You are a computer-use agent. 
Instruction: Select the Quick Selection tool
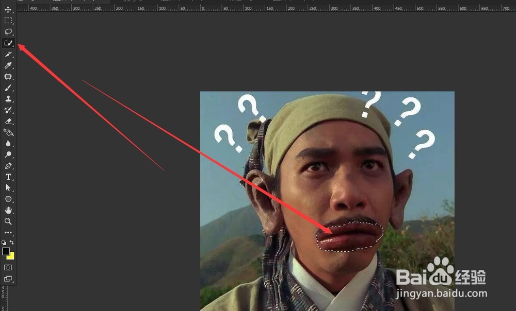(8, 43)
